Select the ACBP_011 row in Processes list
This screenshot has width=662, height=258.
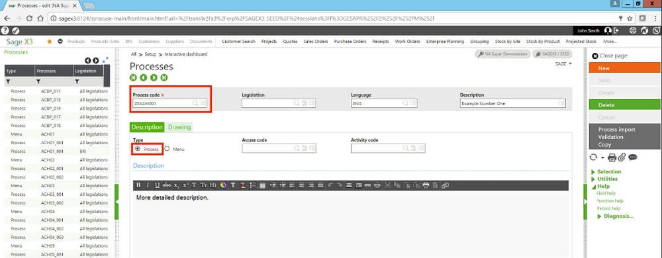pyautogui.click(x=56, y=91)
